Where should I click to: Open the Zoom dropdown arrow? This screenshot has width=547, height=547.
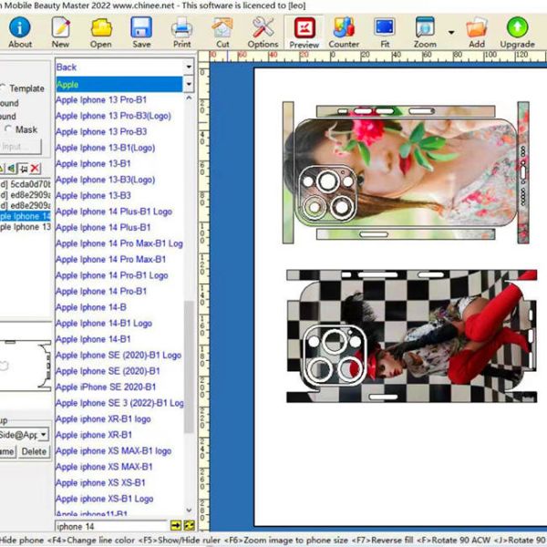pyautogui.click(x=450, y=32)
